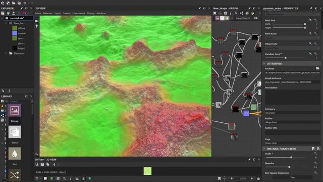Open the Lights menu in 3D View
The width and height of the screenshot is (323, 182).
(x=58, y=13)
